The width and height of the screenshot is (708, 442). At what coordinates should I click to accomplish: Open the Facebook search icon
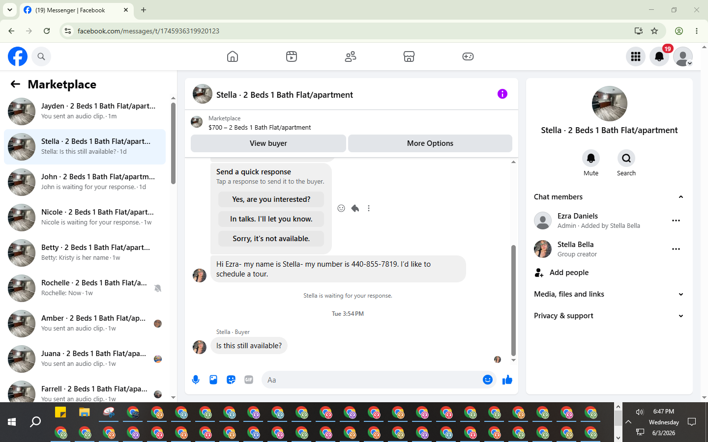41,56
